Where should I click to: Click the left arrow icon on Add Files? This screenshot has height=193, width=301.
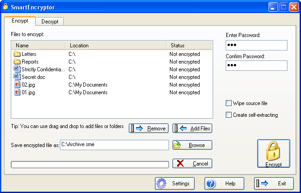click(183, 128)
